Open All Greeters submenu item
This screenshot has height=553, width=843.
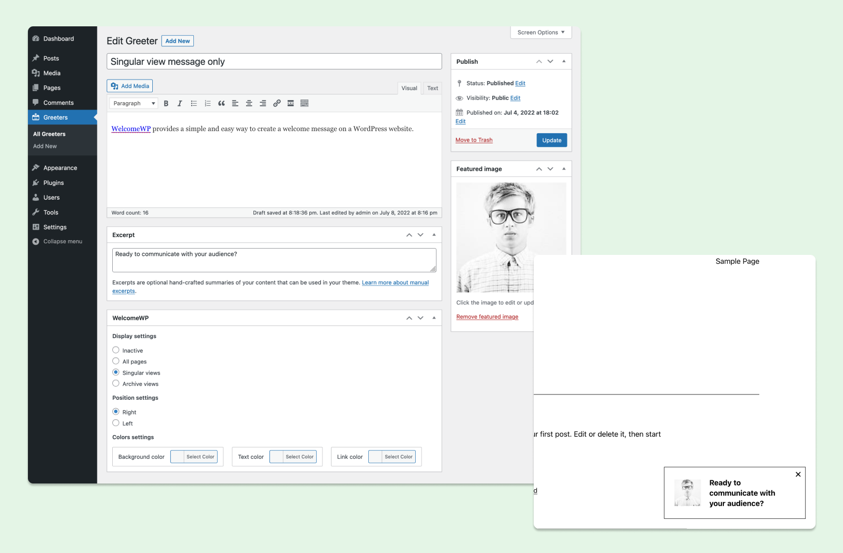(50, 134)
